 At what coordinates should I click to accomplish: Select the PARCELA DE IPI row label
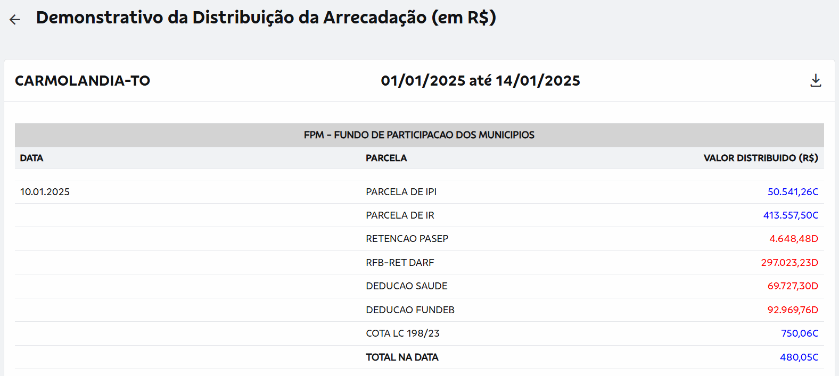pos(401,192)
